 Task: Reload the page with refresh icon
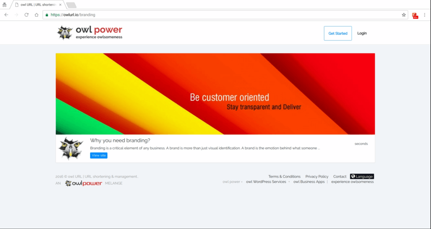pyautogui.click(x=26, y=15)
